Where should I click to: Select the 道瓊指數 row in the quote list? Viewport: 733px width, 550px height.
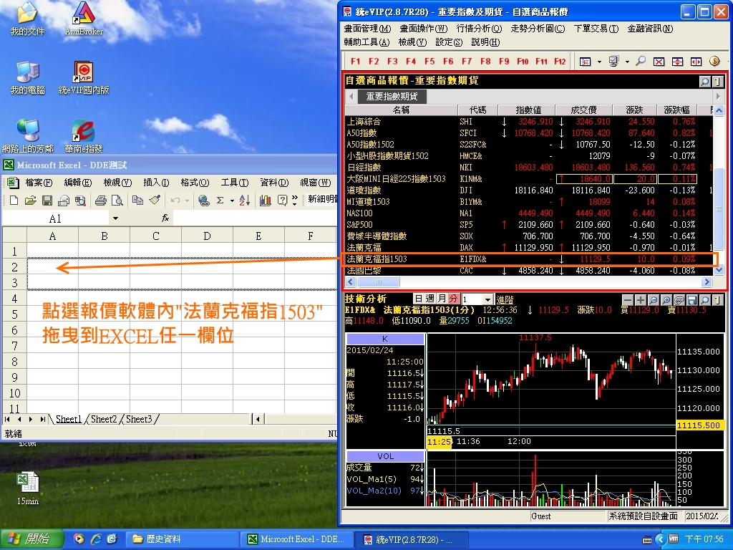point(529,190)
